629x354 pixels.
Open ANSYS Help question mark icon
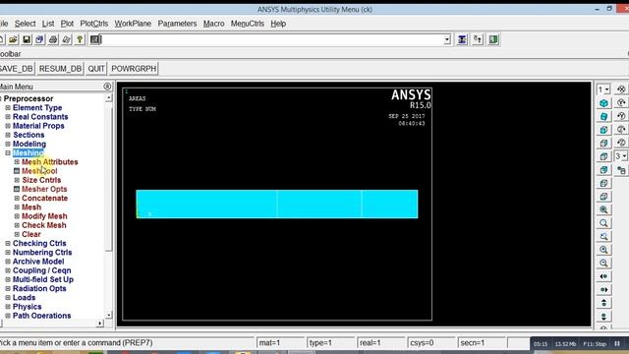(80, 39)
